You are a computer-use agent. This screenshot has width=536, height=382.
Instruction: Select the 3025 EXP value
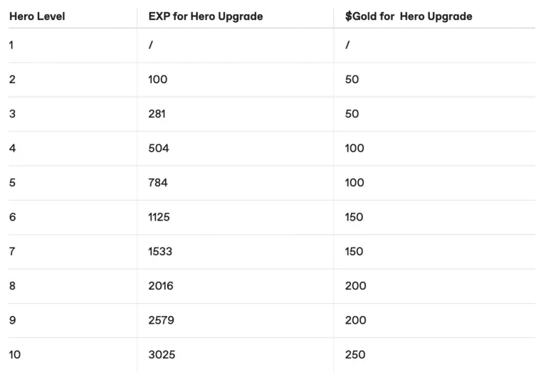coord(161,354)
